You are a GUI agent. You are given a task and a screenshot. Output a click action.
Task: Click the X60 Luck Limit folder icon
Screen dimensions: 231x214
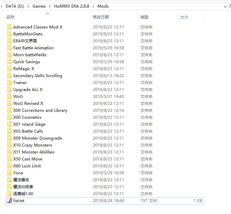click(x=9, y=166)
